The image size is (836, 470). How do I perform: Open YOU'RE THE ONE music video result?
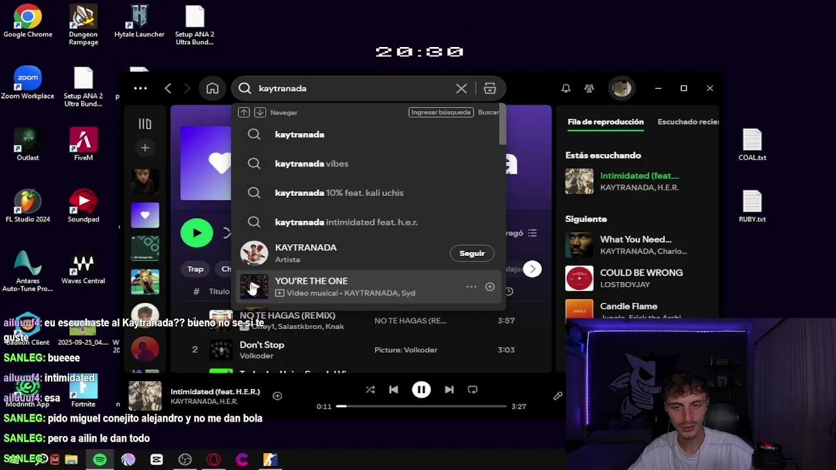coord(368,287)
